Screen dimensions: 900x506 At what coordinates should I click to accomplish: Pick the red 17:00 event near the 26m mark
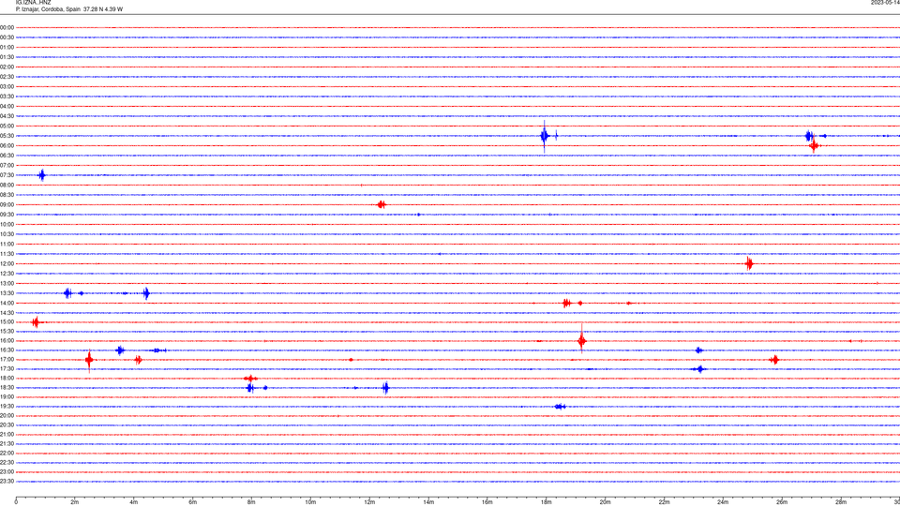[x=774, y=360]
